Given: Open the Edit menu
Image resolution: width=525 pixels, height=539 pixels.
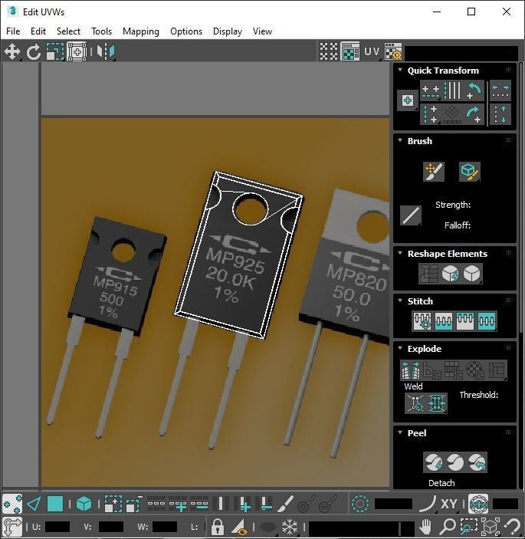Looking at the screenshot, I should [38, 31].
